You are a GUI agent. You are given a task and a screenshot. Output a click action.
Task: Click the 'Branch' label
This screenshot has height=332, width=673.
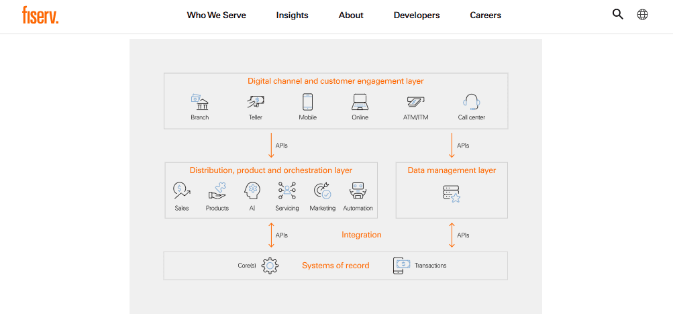pos(199,117)
